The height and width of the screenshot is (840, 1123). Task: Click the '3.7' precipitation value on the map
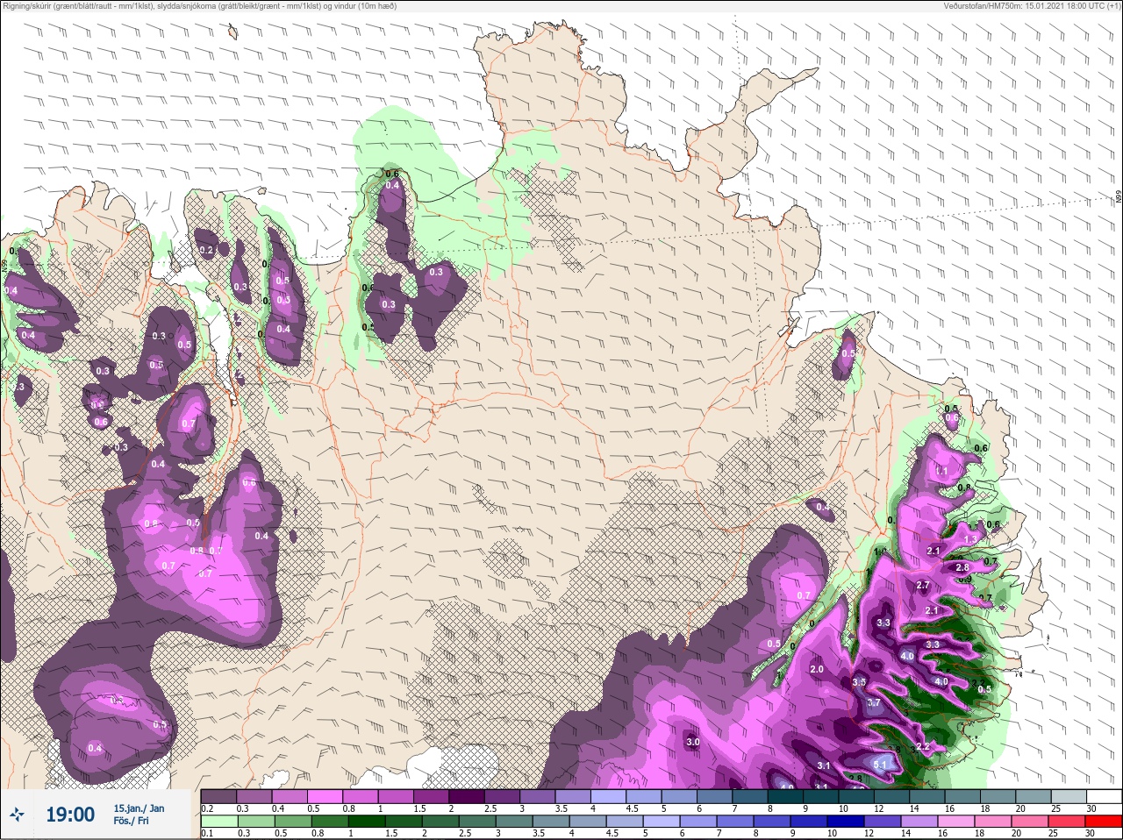(874, 702)
